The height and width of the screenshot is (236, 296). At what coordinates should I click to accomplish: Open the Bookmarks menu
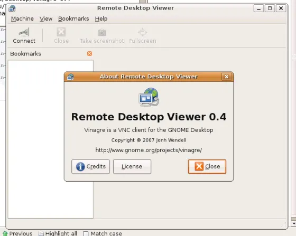[73, 18]
